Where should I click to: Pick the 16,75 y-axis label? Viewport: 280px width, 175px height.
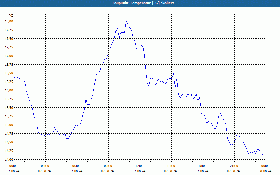click(9, 64)
